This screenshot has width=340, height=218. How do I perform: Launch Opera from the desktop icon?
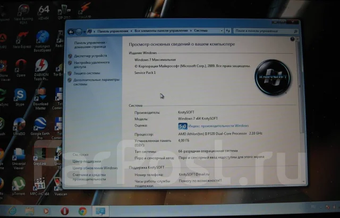tap(21, 68)
